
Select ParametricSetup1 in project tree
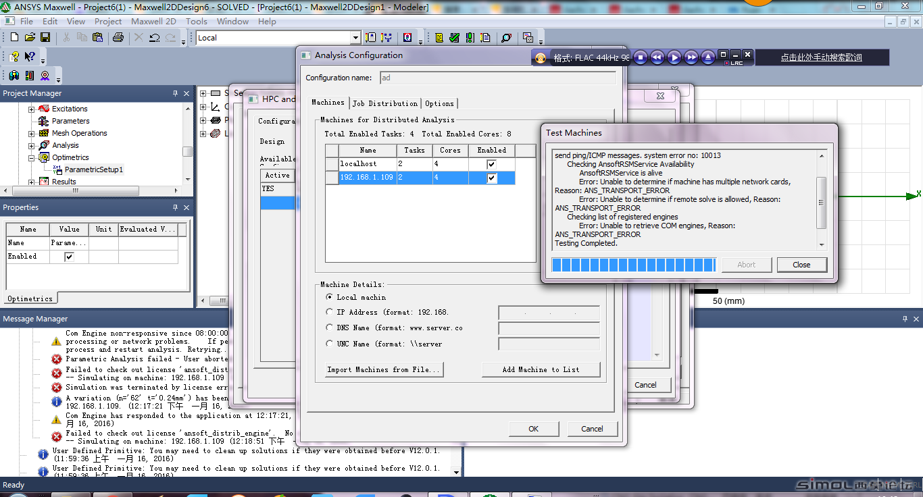click(x=94, y=169)
